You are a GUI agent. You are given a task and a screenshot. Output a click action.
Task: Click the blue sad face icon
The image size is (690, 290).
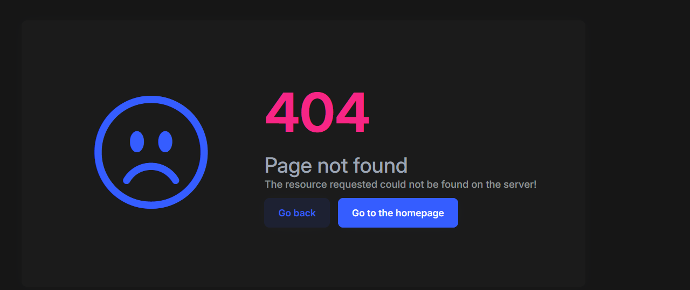pos(151,152)
